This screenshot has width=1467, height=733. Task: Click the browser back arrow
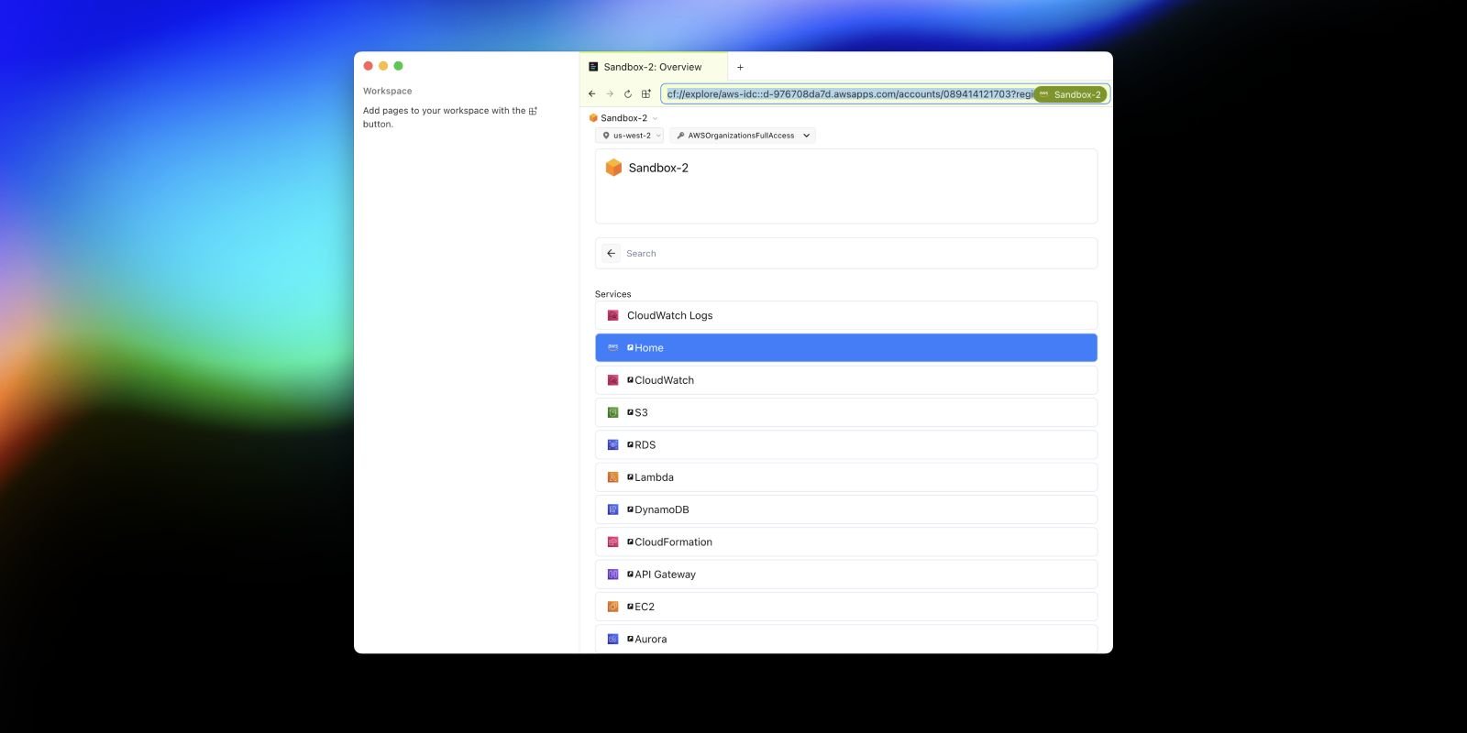click(591, 93)
